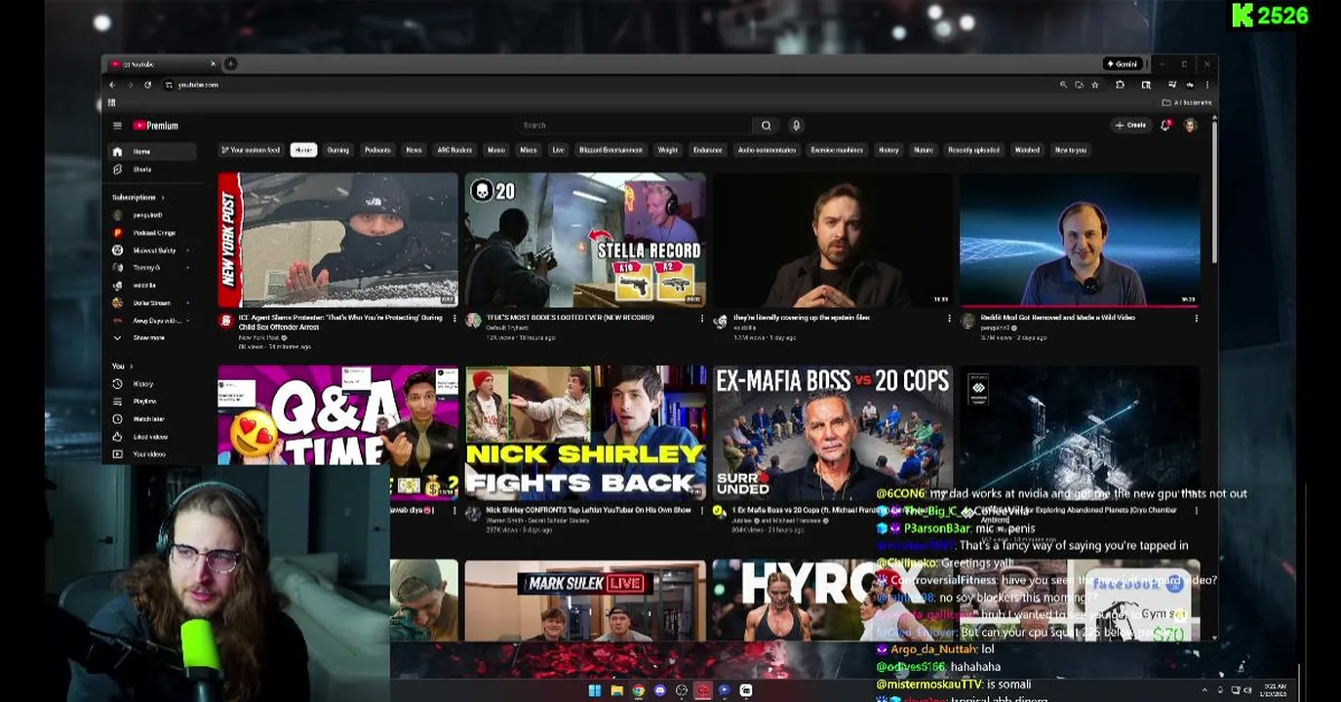Select the Live filter chip

[x=558, y=150]
